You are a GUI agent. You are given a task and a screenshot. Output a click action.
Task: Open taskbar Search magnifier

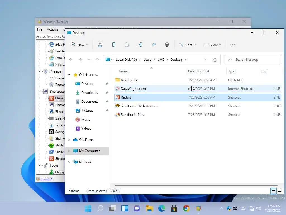tap(100, 208)
